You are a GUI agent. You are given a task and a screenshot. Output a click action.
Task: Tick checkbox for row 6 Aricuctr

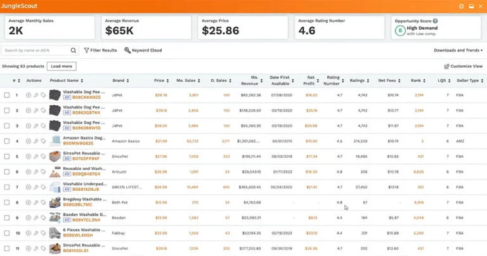pos(7,172)
